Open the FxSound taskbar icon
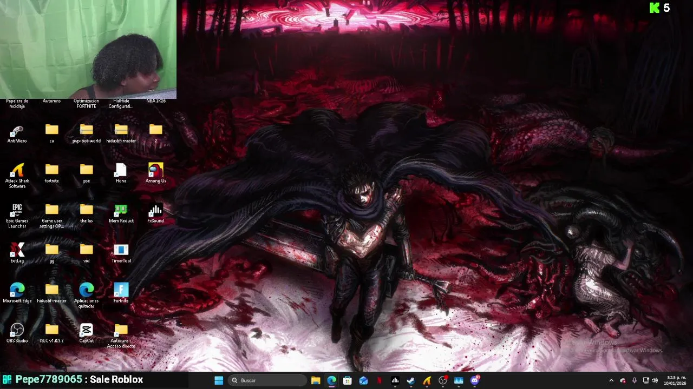This screenshot has width=693, height=389. coord(395,380)
